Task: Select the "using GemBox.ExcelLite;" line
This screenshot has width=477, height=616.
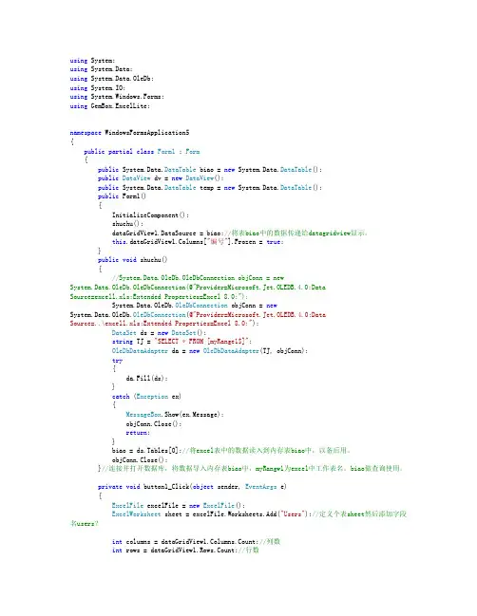Action: [x=109, y=106]
